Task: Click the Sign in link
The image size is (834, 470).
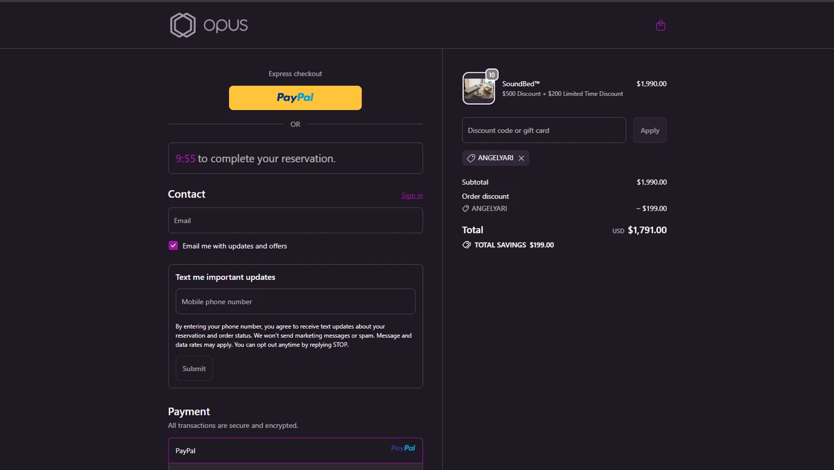Action: (412, 195)
